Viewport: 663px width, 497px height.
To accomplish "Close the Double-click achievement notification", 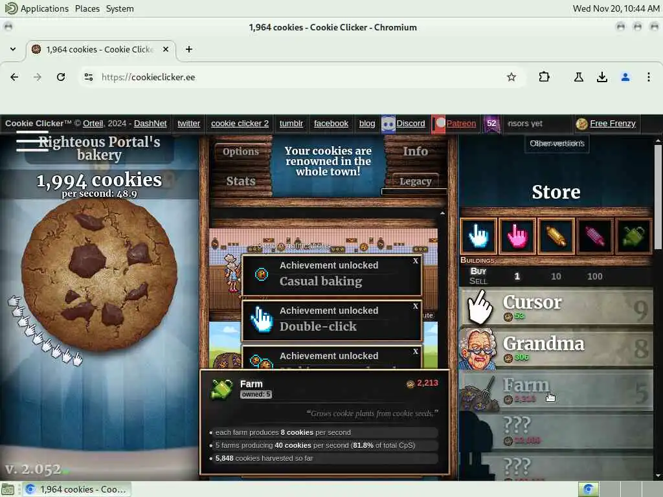I will pyautogui.click(x=415, y=306).
